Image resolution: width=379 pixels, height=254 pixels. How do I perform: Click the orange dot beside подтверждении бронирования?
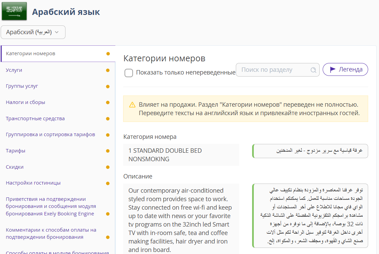(108, 237)
